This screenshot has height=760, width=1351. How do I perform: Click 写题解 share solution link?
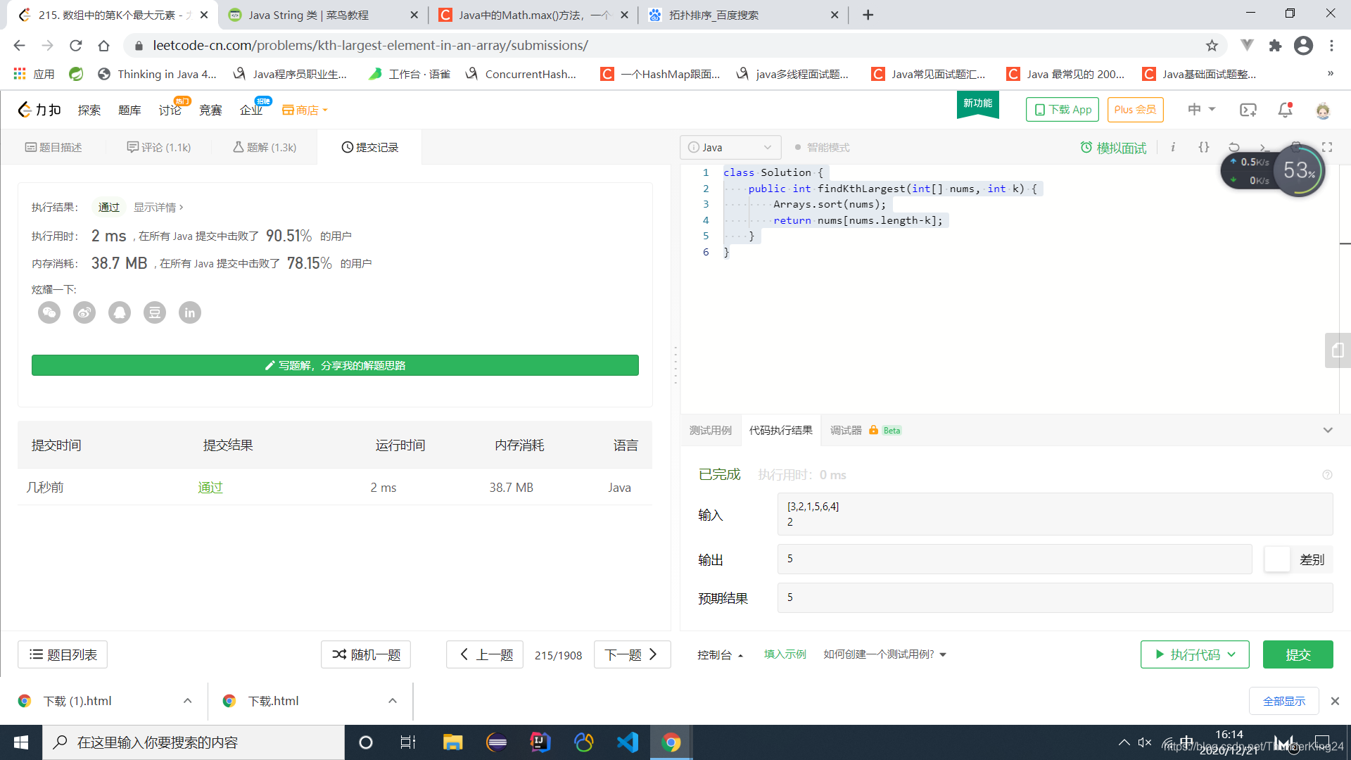click(x=336, y=365)
